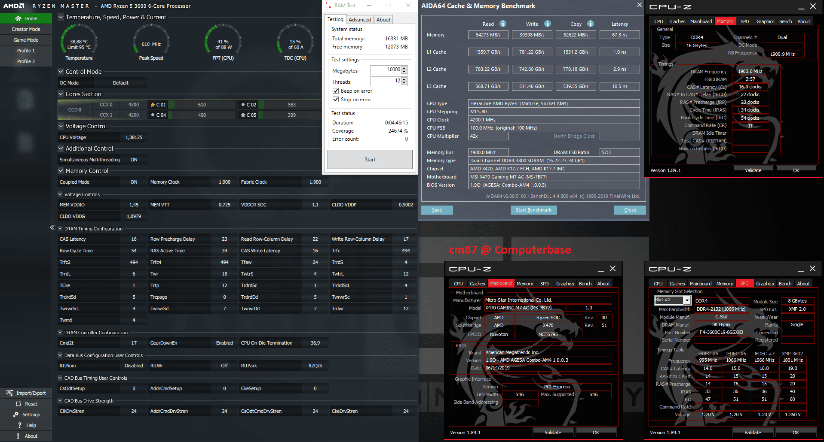Collapse the Voltage Control section
This screenshot has height=442, width=824.
pos(61,126)
